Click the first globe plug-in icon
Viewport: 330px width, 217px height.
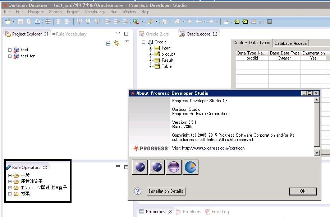point(140,167)
